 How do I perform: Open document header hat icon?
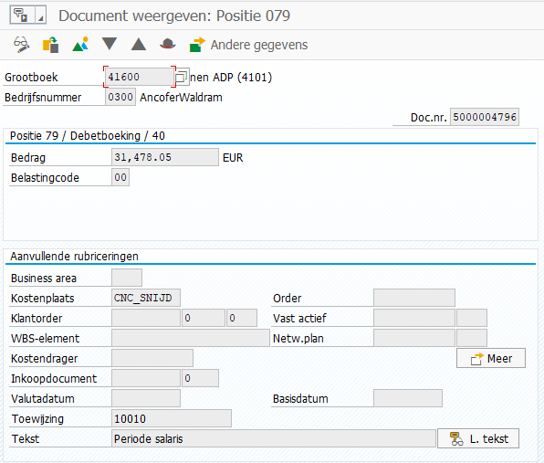(x=168, y=45)
